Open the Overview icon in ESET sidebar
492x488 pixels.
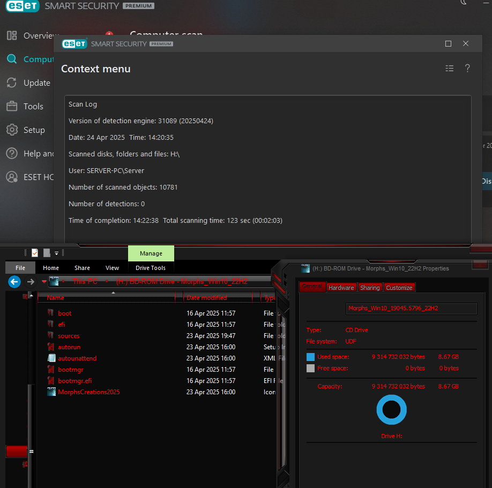pyautogui.click(x=12, y=35)
